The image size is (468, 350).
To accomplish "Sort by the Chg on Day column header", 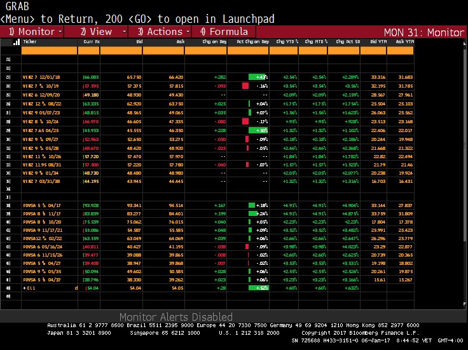I will click(214, 42).
